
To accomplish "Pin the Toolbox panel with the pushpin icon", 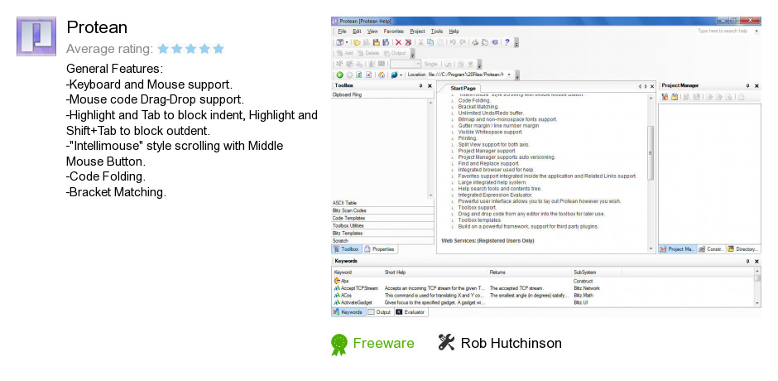I will tap(420, 86).
